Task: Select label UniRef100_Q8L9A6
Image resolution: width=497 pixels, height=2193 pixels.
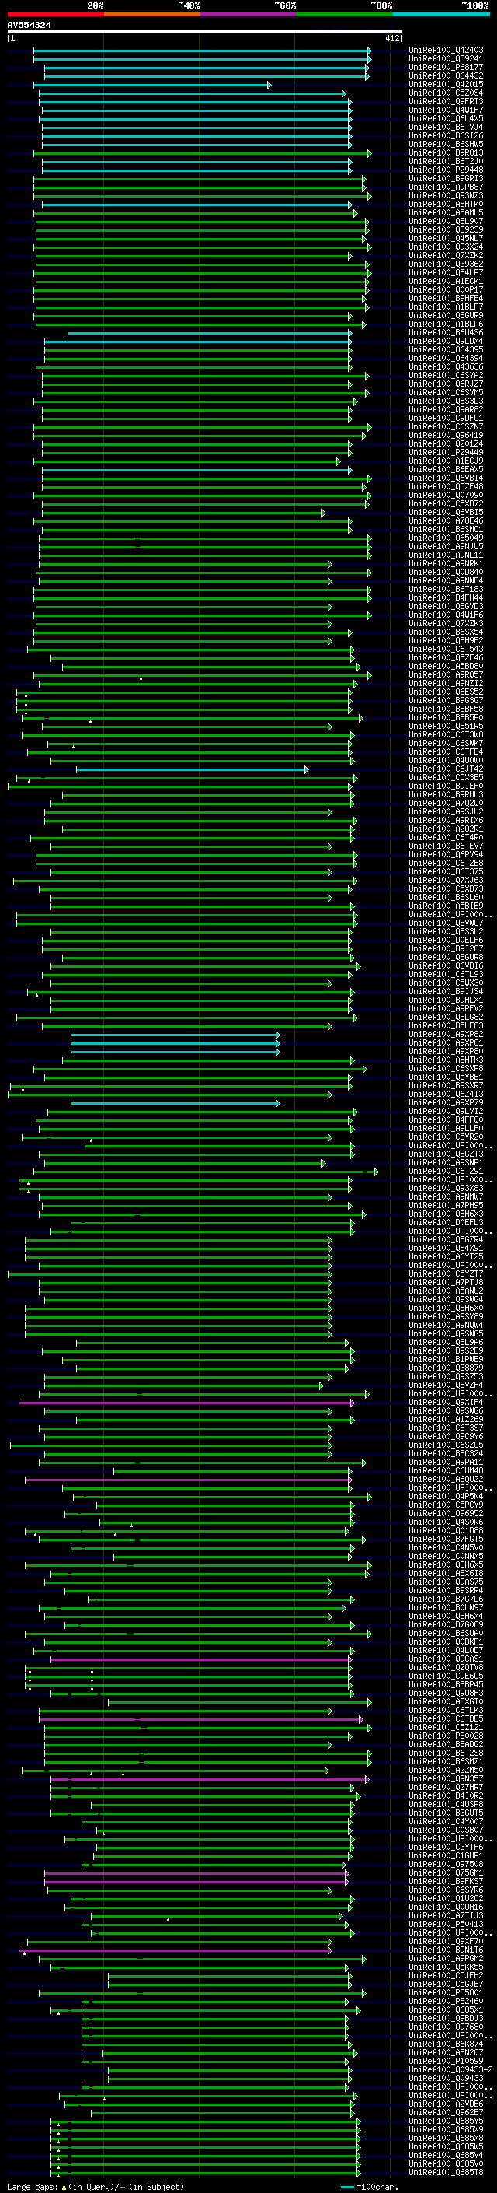Action: 446,1343
